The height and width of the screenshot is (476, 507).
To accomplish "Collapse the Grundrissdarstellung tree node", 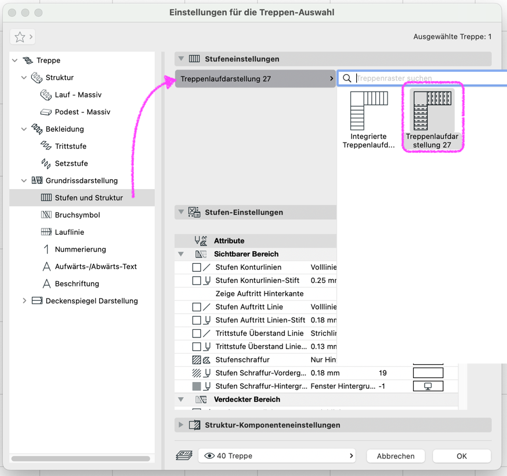I will (24, 180).
